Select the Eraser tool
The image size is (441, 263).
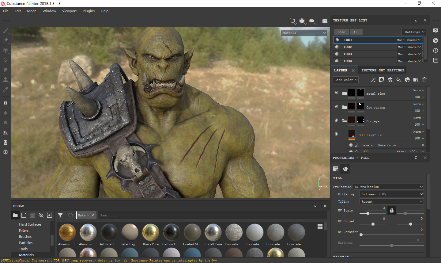6,40
